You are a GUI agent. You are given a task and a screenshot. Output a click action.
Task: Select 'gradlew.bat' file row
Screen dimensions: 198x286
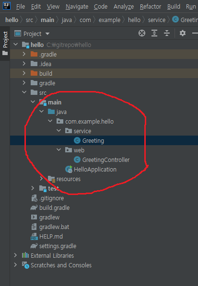point(104,227)
